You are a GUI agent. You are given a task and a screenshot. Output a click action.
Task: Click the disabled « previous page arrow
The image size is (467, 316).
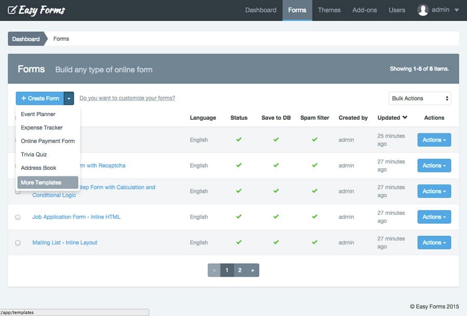214,270
